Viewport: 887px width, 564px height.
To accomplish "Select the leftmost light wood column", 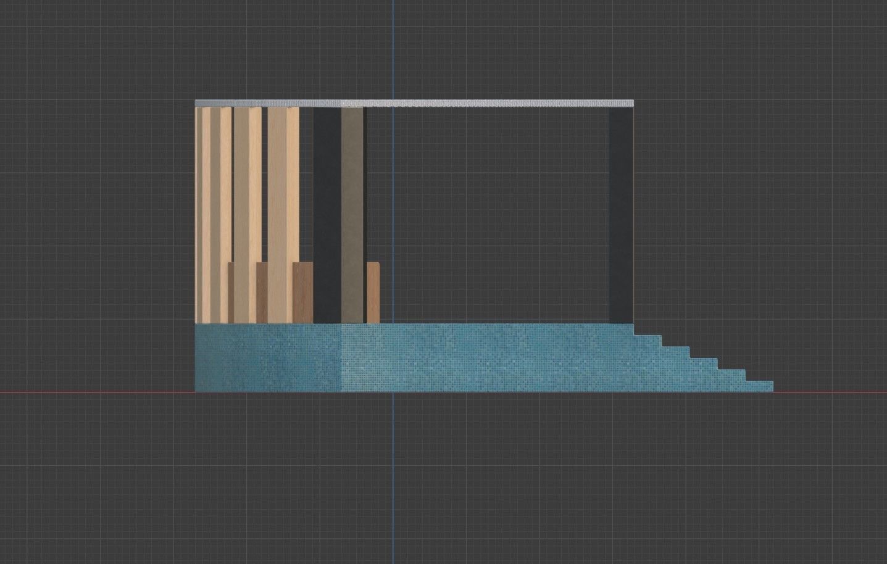I will 202,215.
